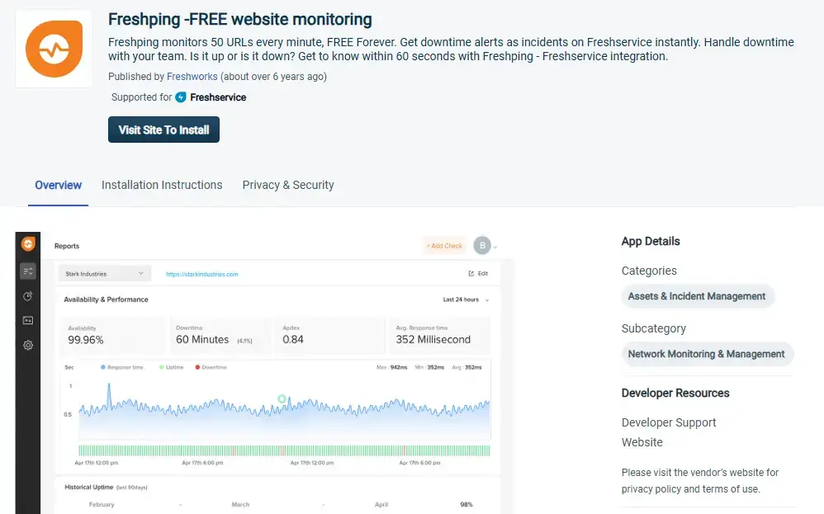Click the 99.96% availability value
This screenshot has width=824, height=514.
tap(86, 340)
